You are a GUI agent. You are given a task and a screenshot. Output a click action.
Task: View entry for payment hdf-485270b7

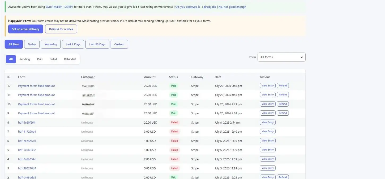coord(268,168)
